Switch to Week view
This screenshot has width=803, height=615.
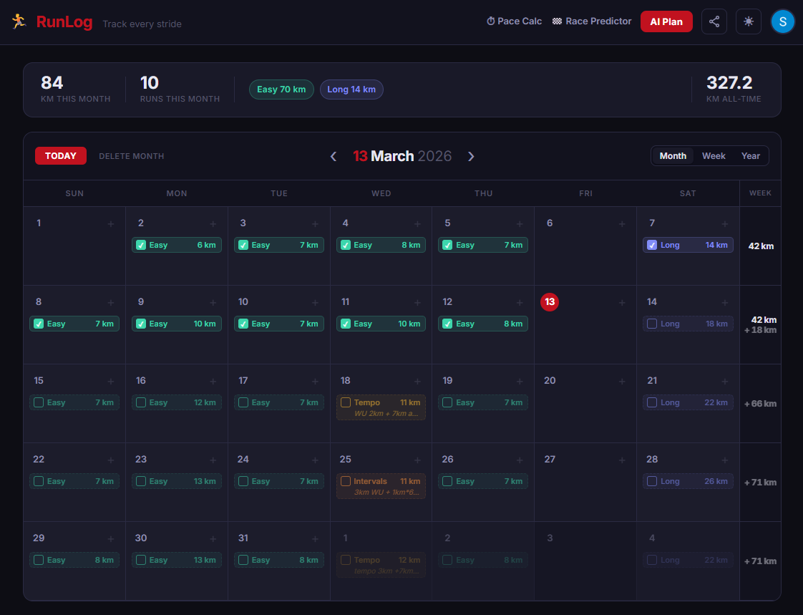point(713,155)
